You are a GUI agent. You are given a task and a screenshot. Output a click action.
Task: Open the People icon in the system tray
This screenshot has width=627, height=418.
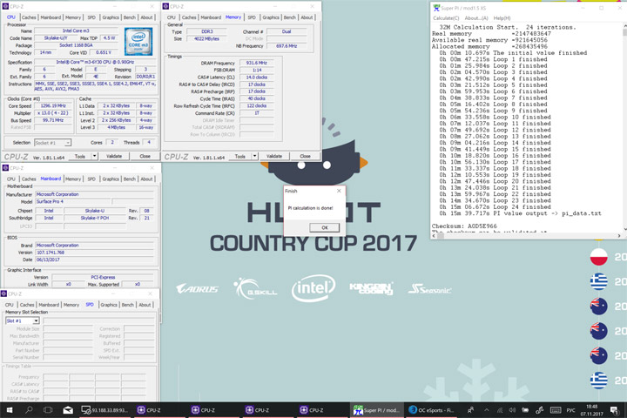click(470, 410)
